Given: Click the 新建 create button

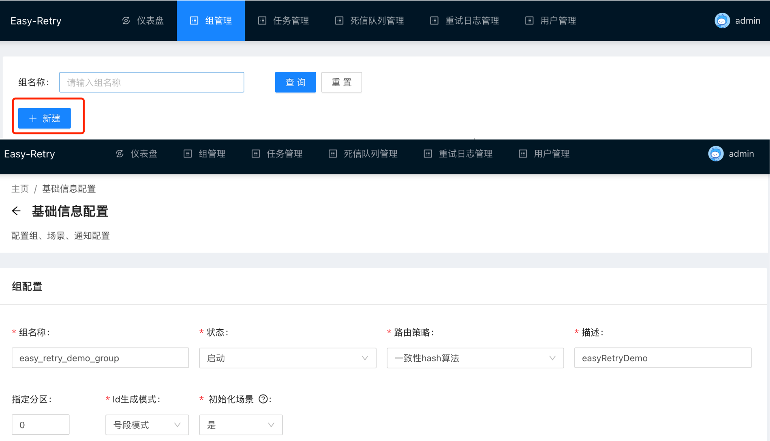Looking at the screenshot, I should point(45,118).
